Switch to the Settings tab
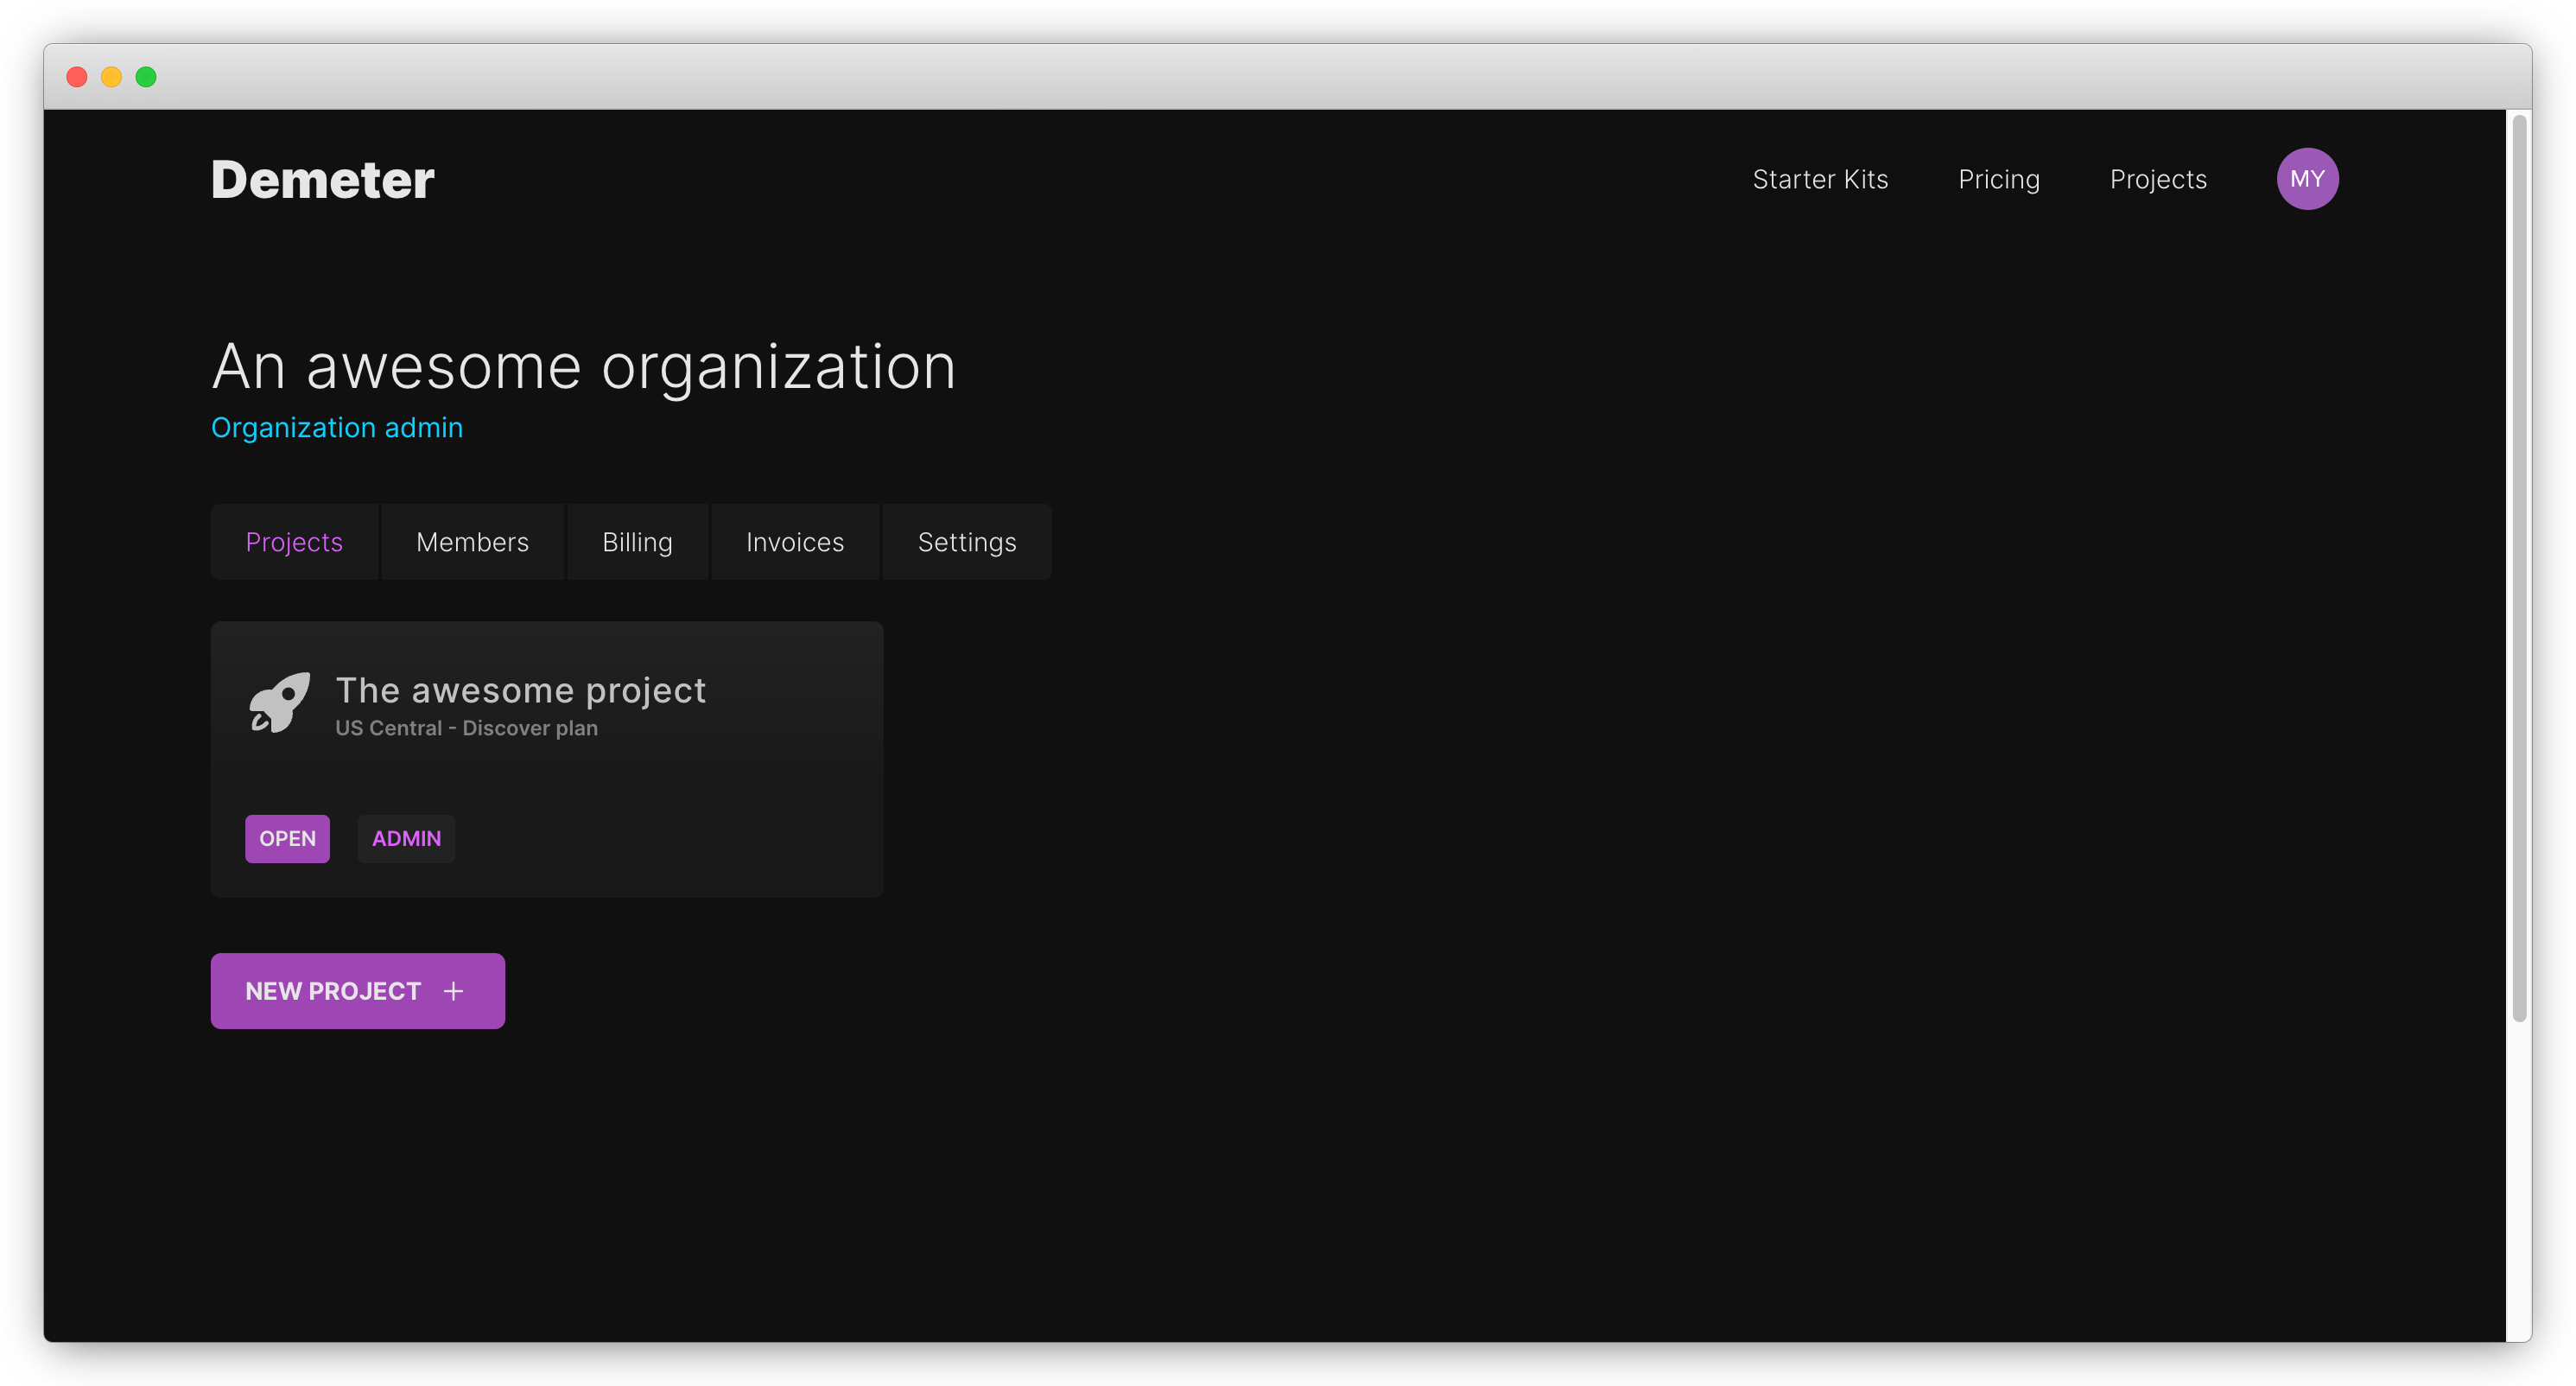 pos(967,542)
